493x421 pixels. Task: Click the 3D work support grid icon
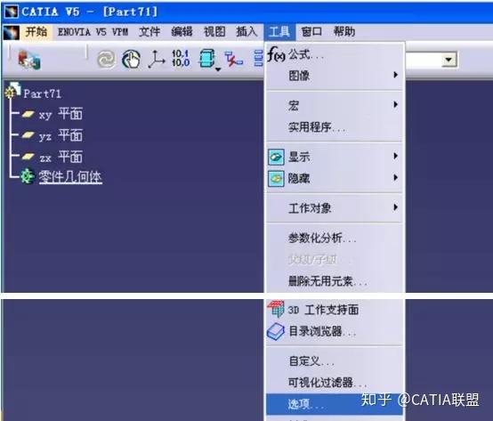click(276, 309)
